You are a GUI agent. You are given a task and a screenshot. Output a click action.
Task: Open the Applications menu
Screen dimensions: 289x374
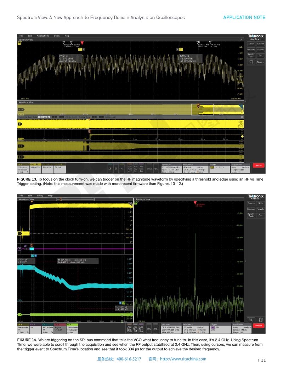point(43,36)
